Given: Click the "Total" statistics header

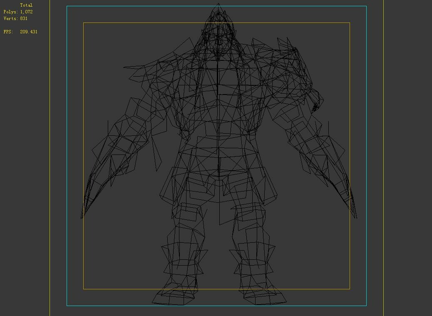Looking at the screenshot, I should pyautogui.click(x=26, y=5).
